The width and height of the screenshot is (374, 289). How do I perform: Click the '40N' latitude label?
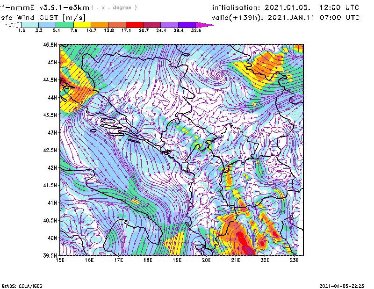pos(52,238)
